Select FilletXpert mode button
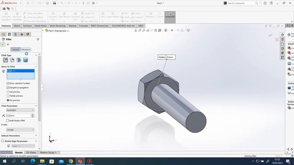The image size is (294, 165). [x=26, y=49]
